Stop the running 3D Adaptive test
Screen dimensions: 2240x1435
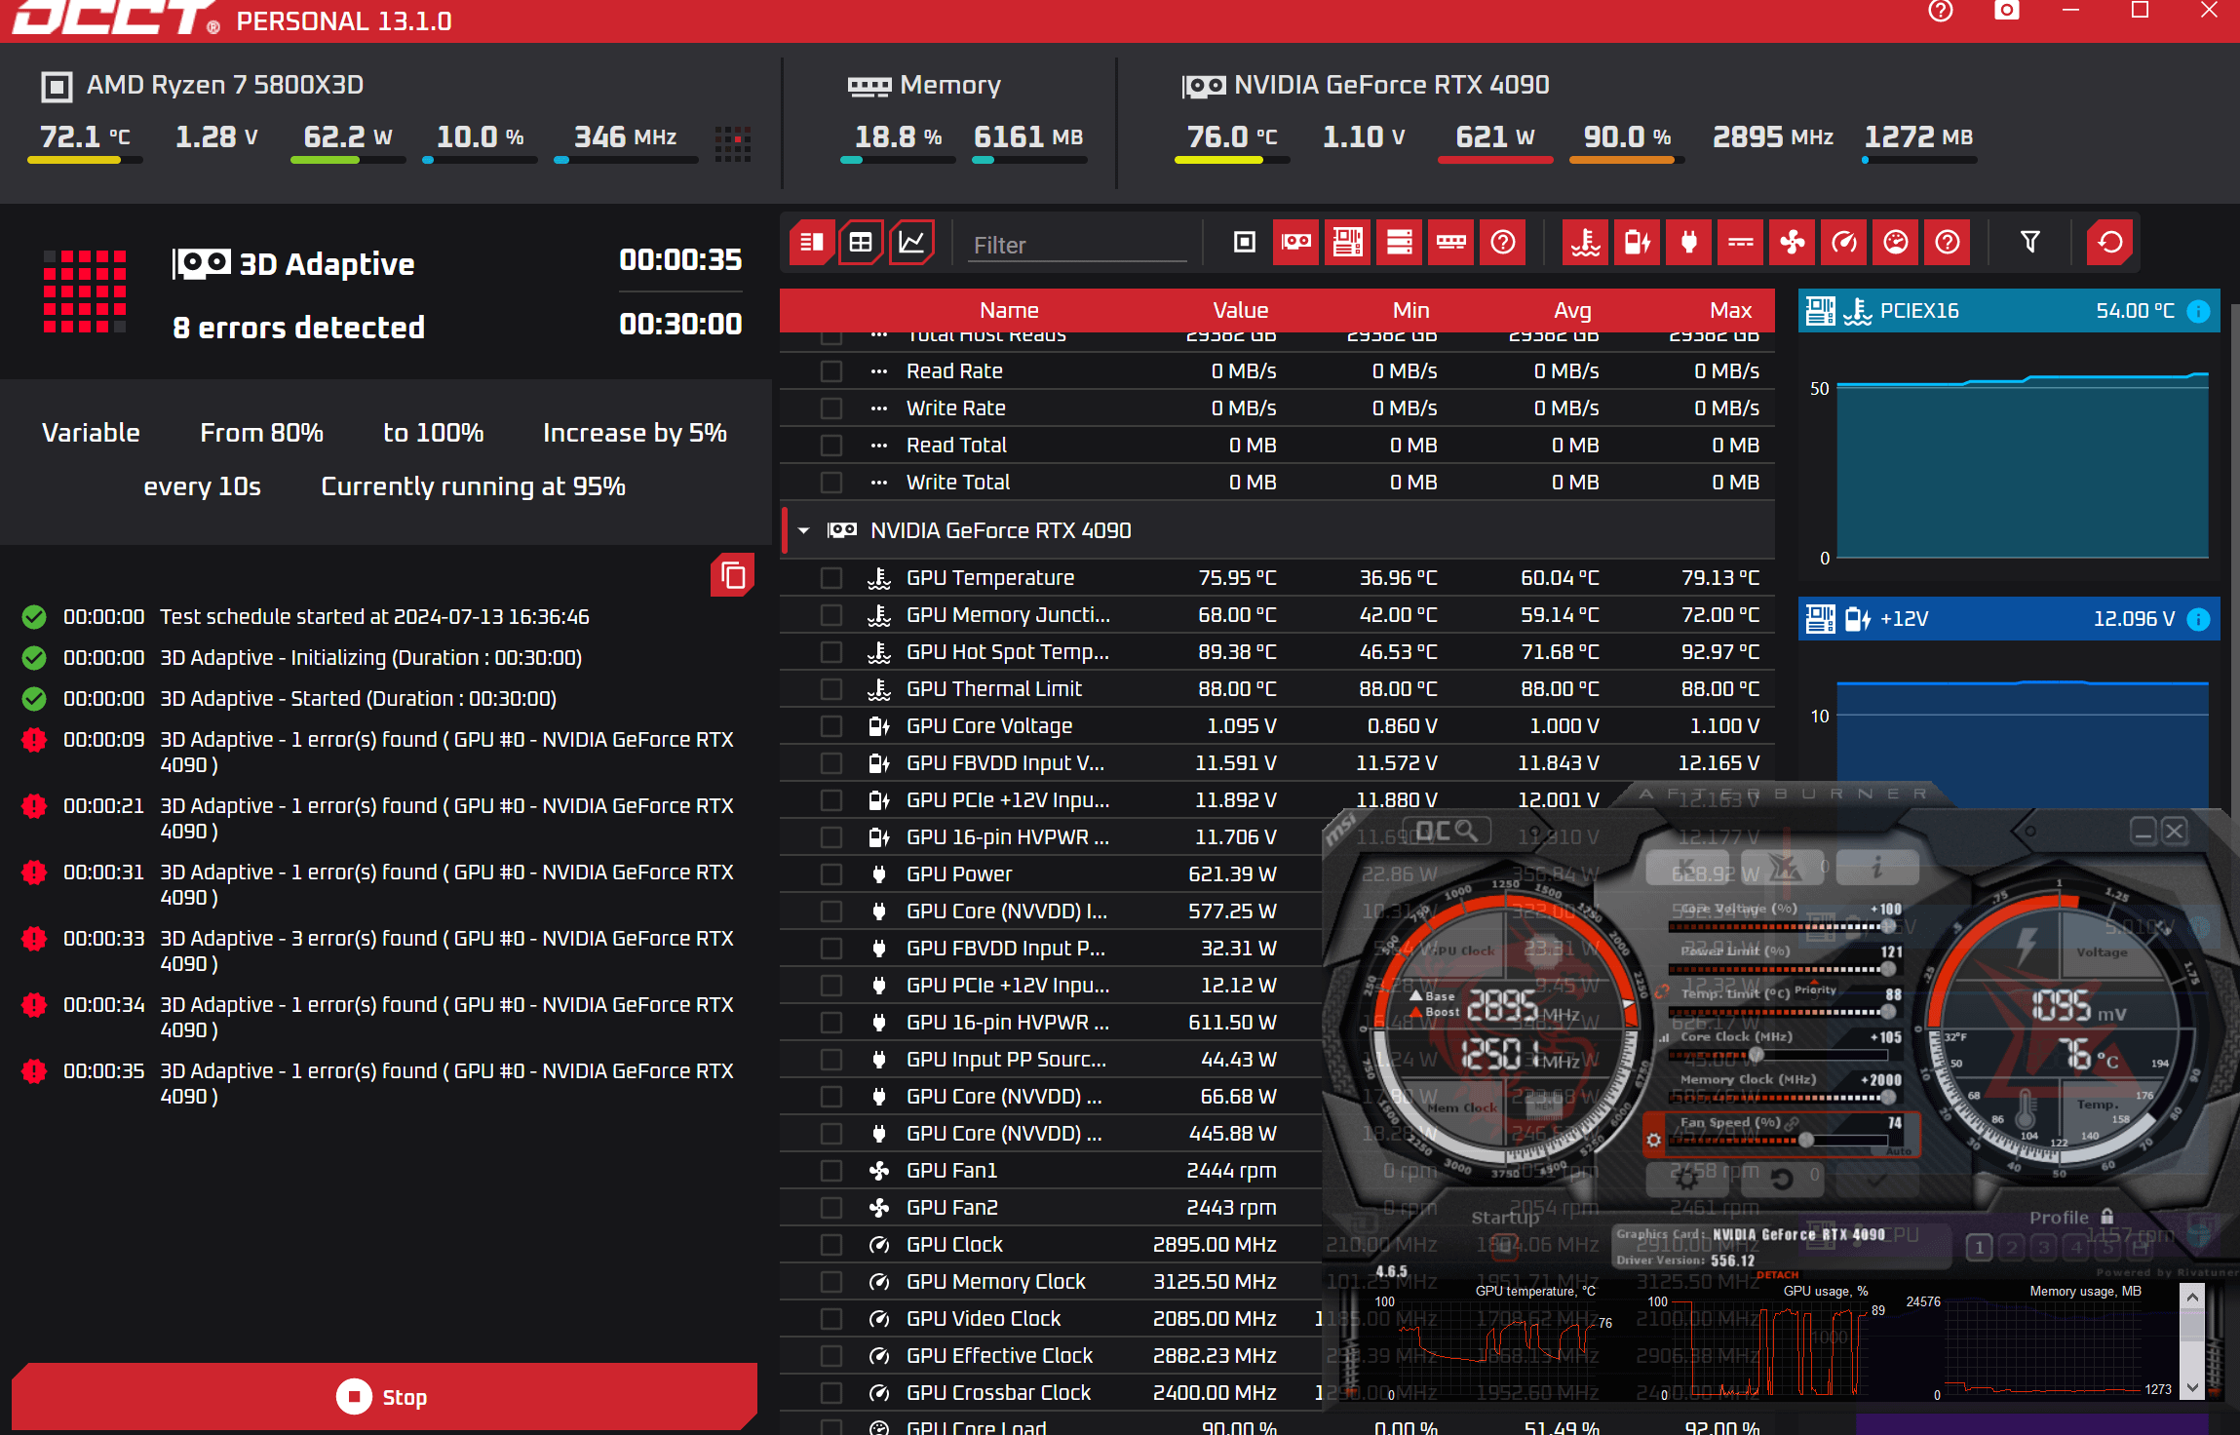[x=384, y=1396]
